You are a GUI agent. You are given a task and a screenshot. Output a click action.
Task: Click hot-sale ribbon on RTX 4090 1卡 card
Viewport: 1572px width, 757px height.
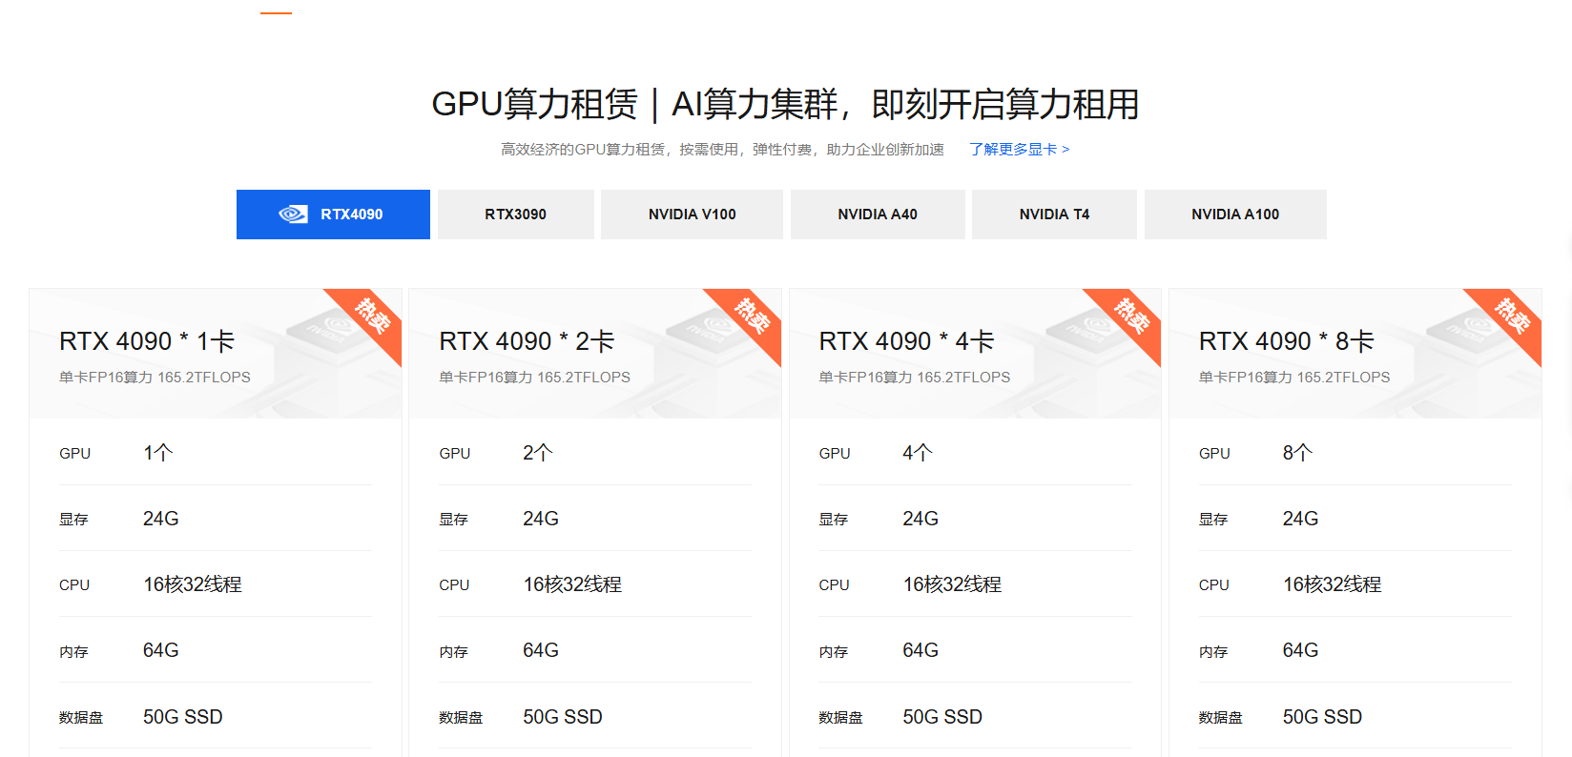pos(371,317)
